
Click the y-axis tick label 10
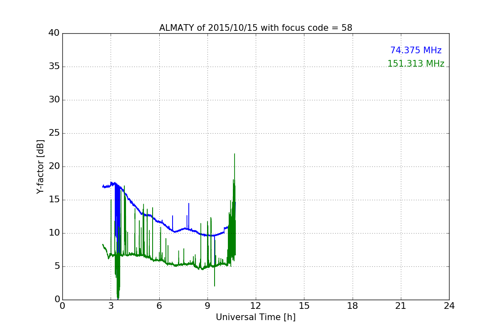[x=54, y=233]
